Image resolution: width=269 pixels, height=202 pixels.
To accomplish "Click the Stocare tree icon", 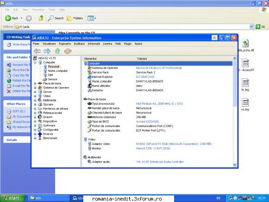I will click(40, 104).
